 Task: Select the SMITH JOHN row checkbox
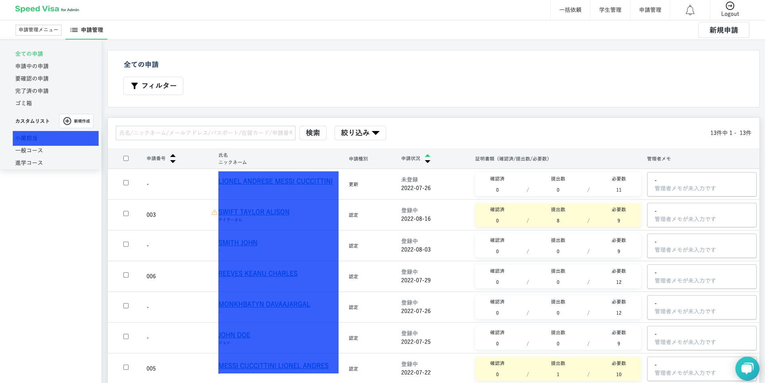pos(126,244)
